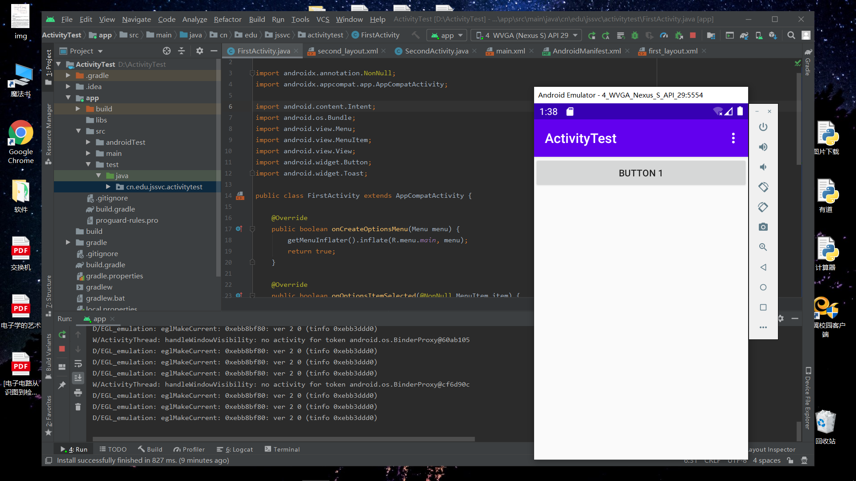This screenshot has height=481, width=856.
Task: Click the Run console horizontal scrollbar
Action: pos(284,439)
